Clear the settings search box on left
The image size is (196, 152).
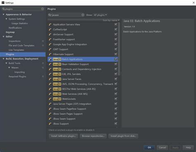tap(42, 9)
